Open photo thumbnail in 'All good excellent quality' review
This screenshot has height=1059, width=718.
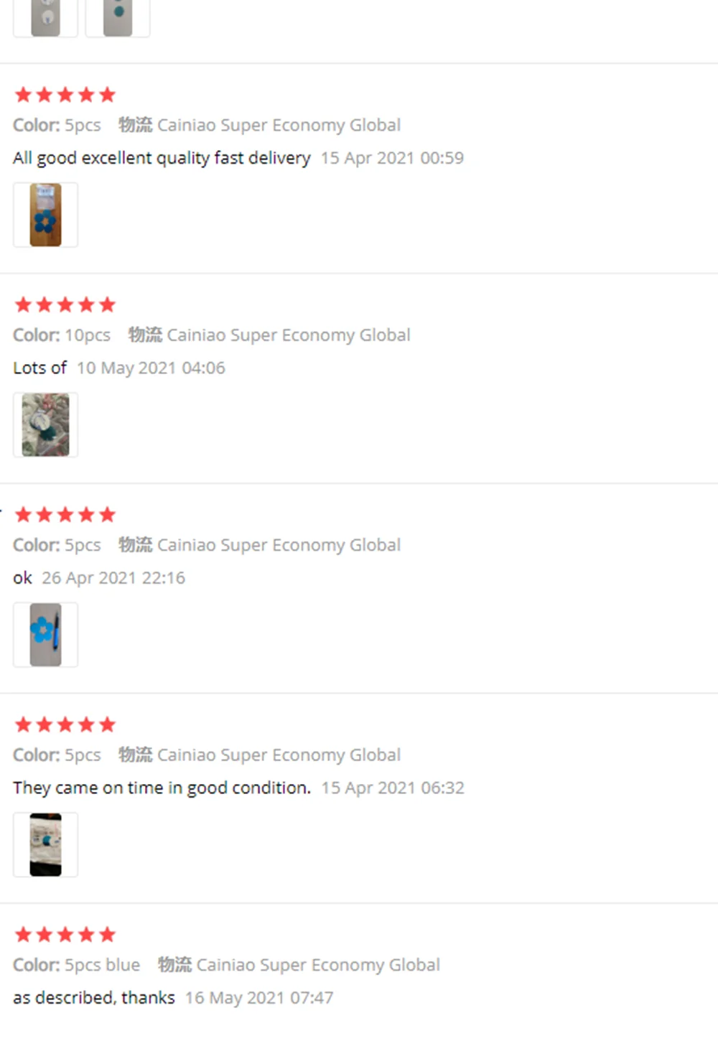45,215
